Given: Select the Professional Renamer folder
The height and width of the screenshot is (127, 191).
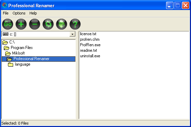Looking at the screenshot, I should [x=39, y=59].
